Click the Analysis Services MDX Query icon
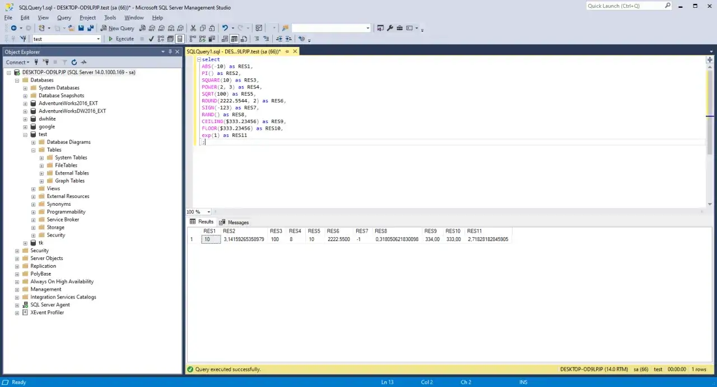 click(152, 28)
